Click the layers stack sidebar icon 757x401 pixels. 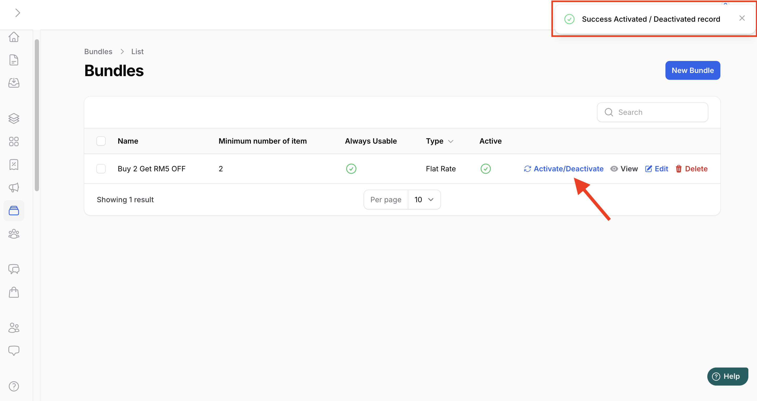pyautogui.click(x=14, y=118)
